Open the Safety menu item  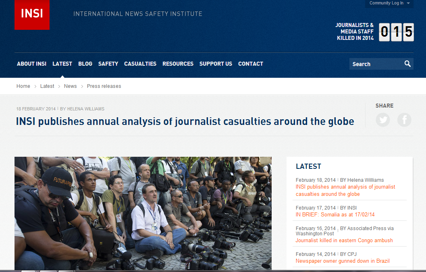click(108, 64)
